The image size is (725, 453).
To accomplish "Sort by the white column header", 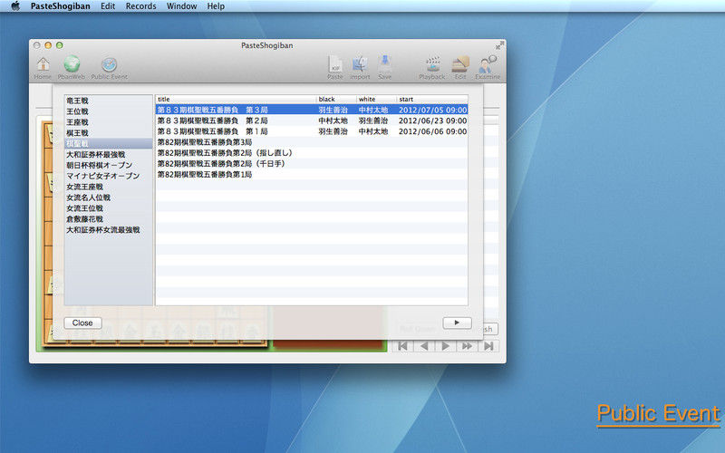I will (376, 99).
